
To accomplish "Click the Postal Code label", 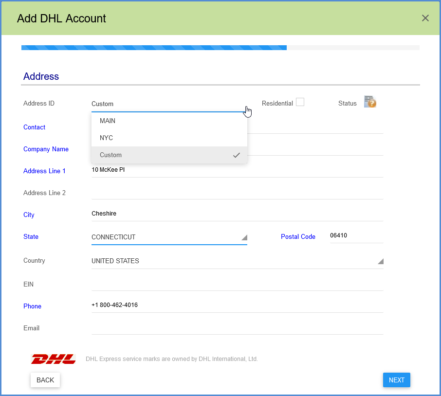I will click(298, 236).
